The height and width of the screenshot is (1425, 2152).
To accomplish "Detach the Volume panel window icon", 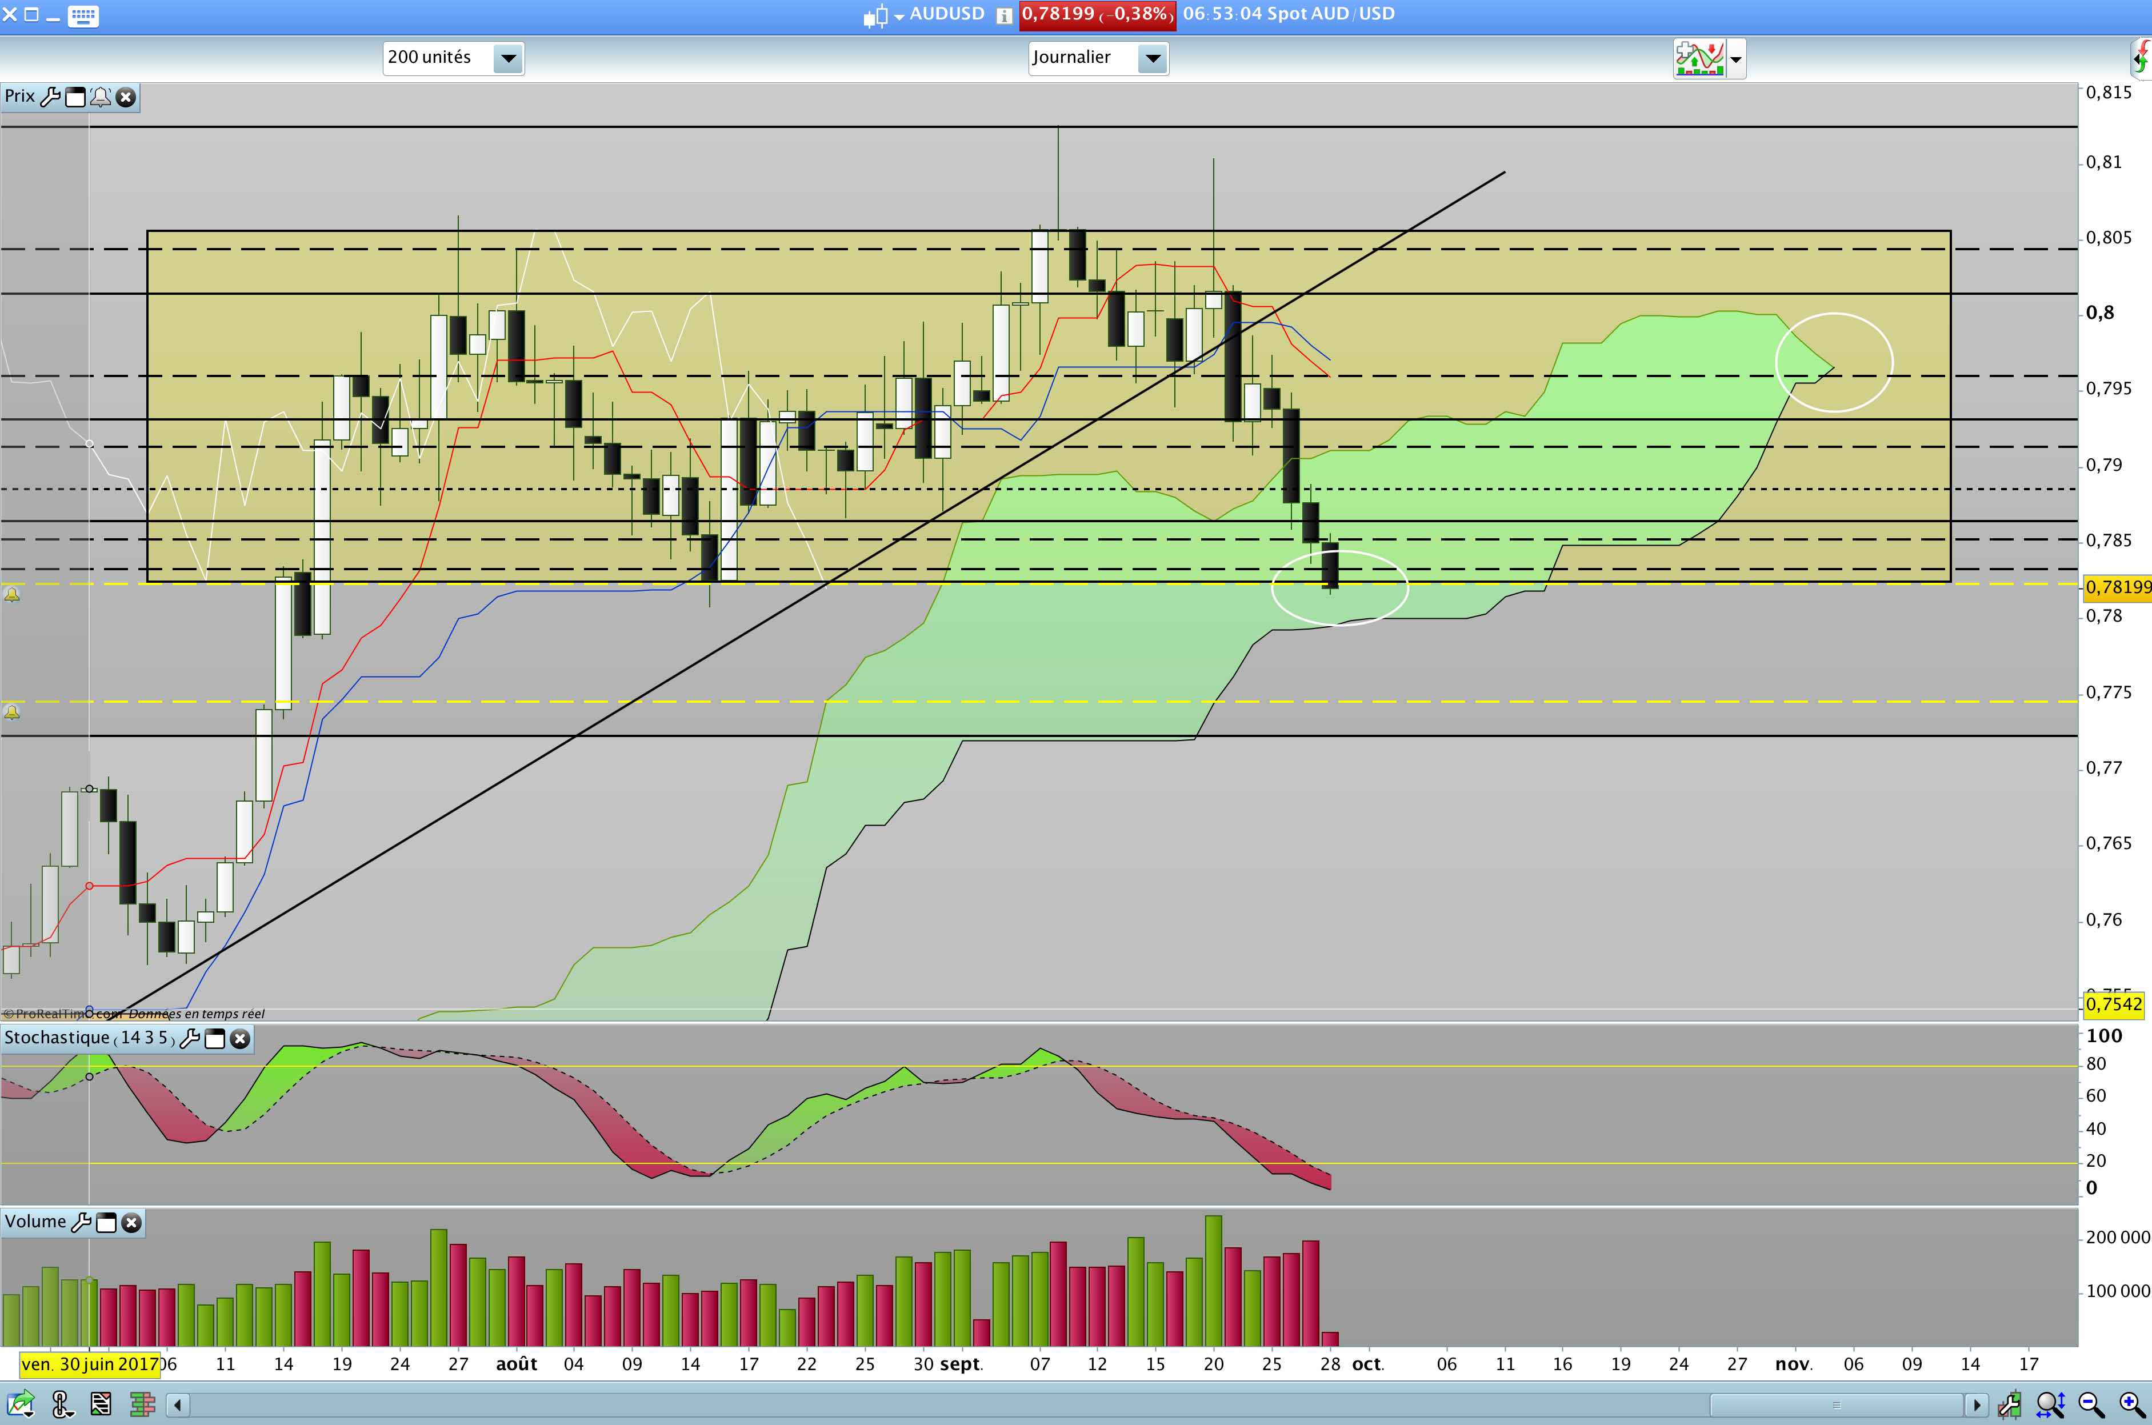I will [x=106, y=1222].
